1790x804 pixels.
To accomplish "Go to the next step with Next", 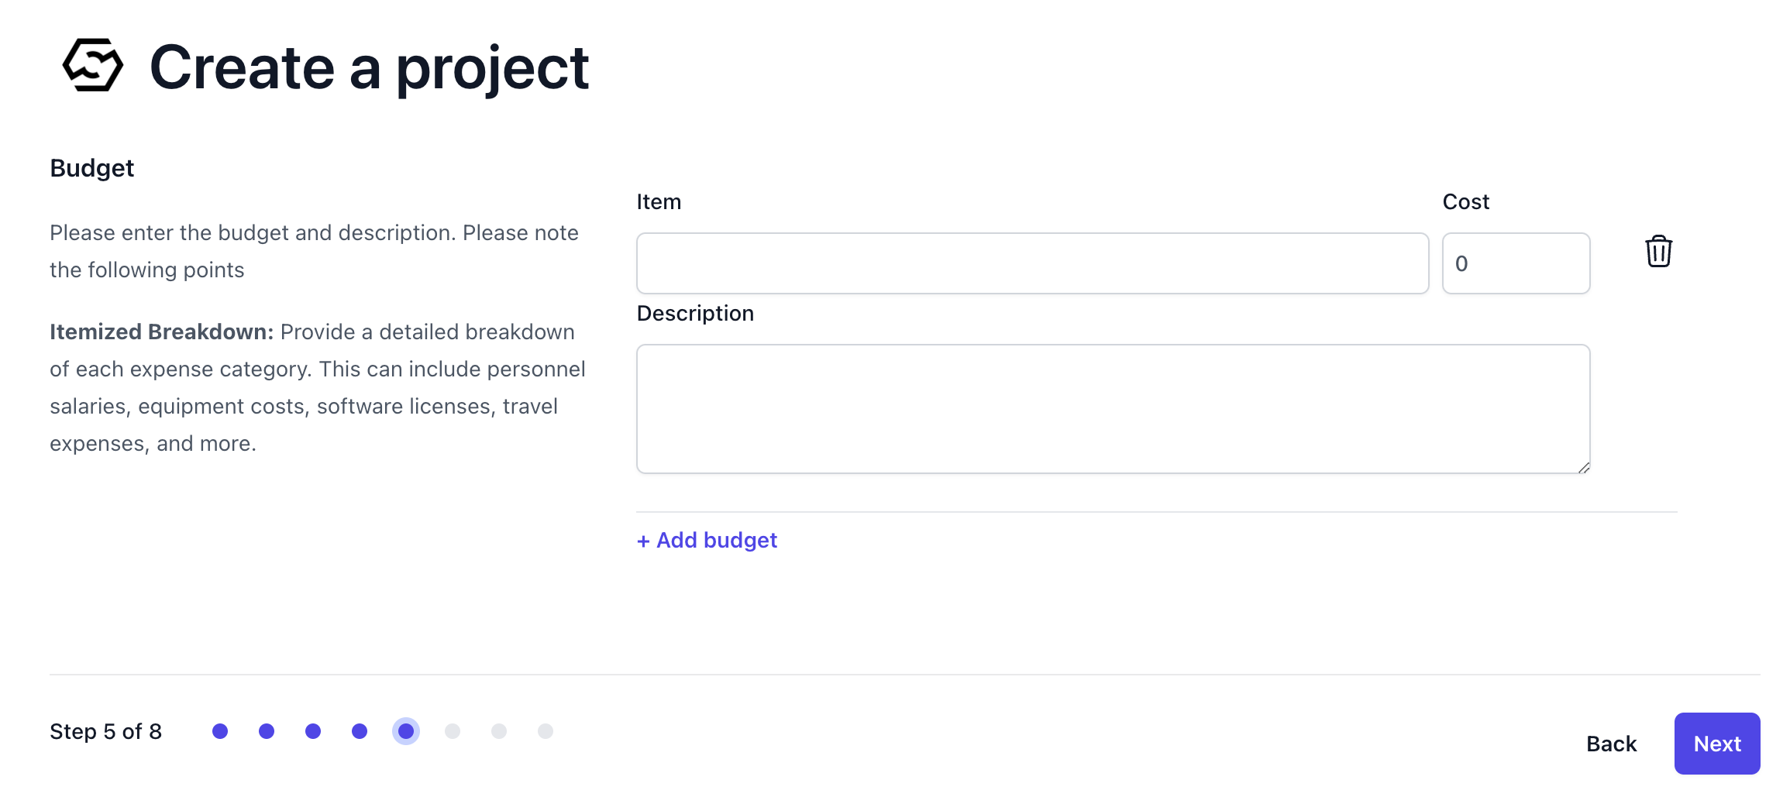I will click(1716, 744).
